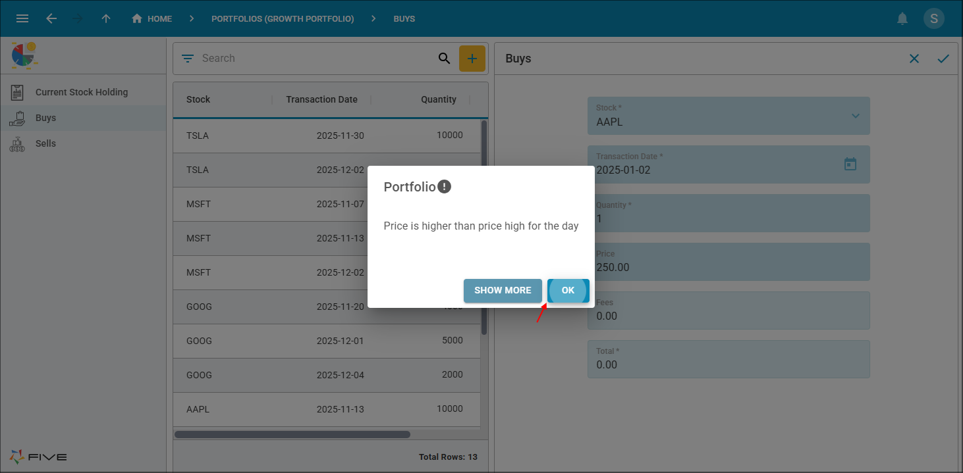Image resolution: width=963 pixels, height=473 pixels.
Task: Click the back arrow navigation icon
Action: [51, 18]
